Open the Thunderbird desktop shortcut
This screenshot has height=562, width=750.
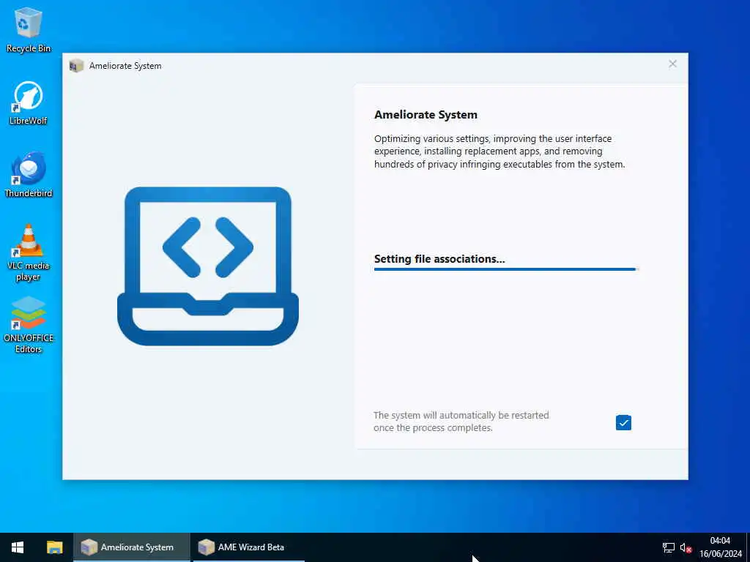[x=29, y=175]
